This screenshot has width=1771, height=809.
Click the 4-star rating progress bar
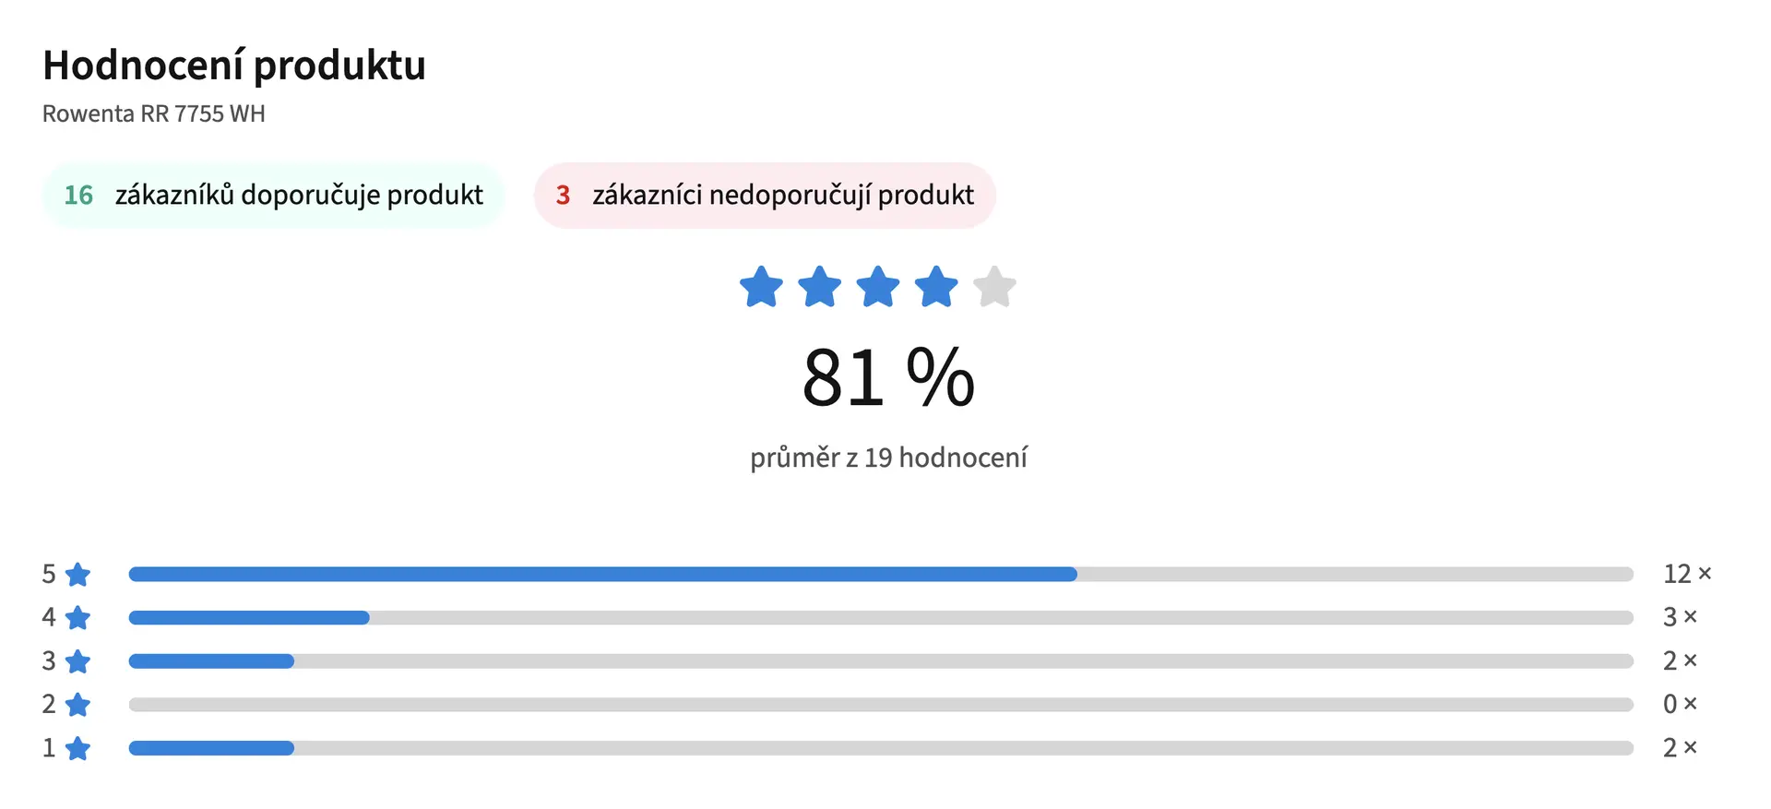tap(881, 618)
